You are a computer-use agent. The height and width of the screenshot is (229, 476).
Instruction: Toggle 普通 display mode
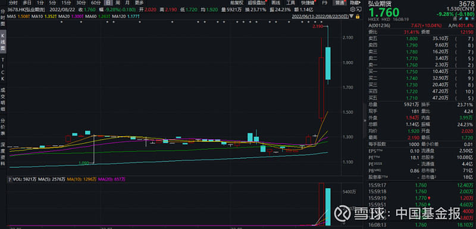tap(339, 3)
